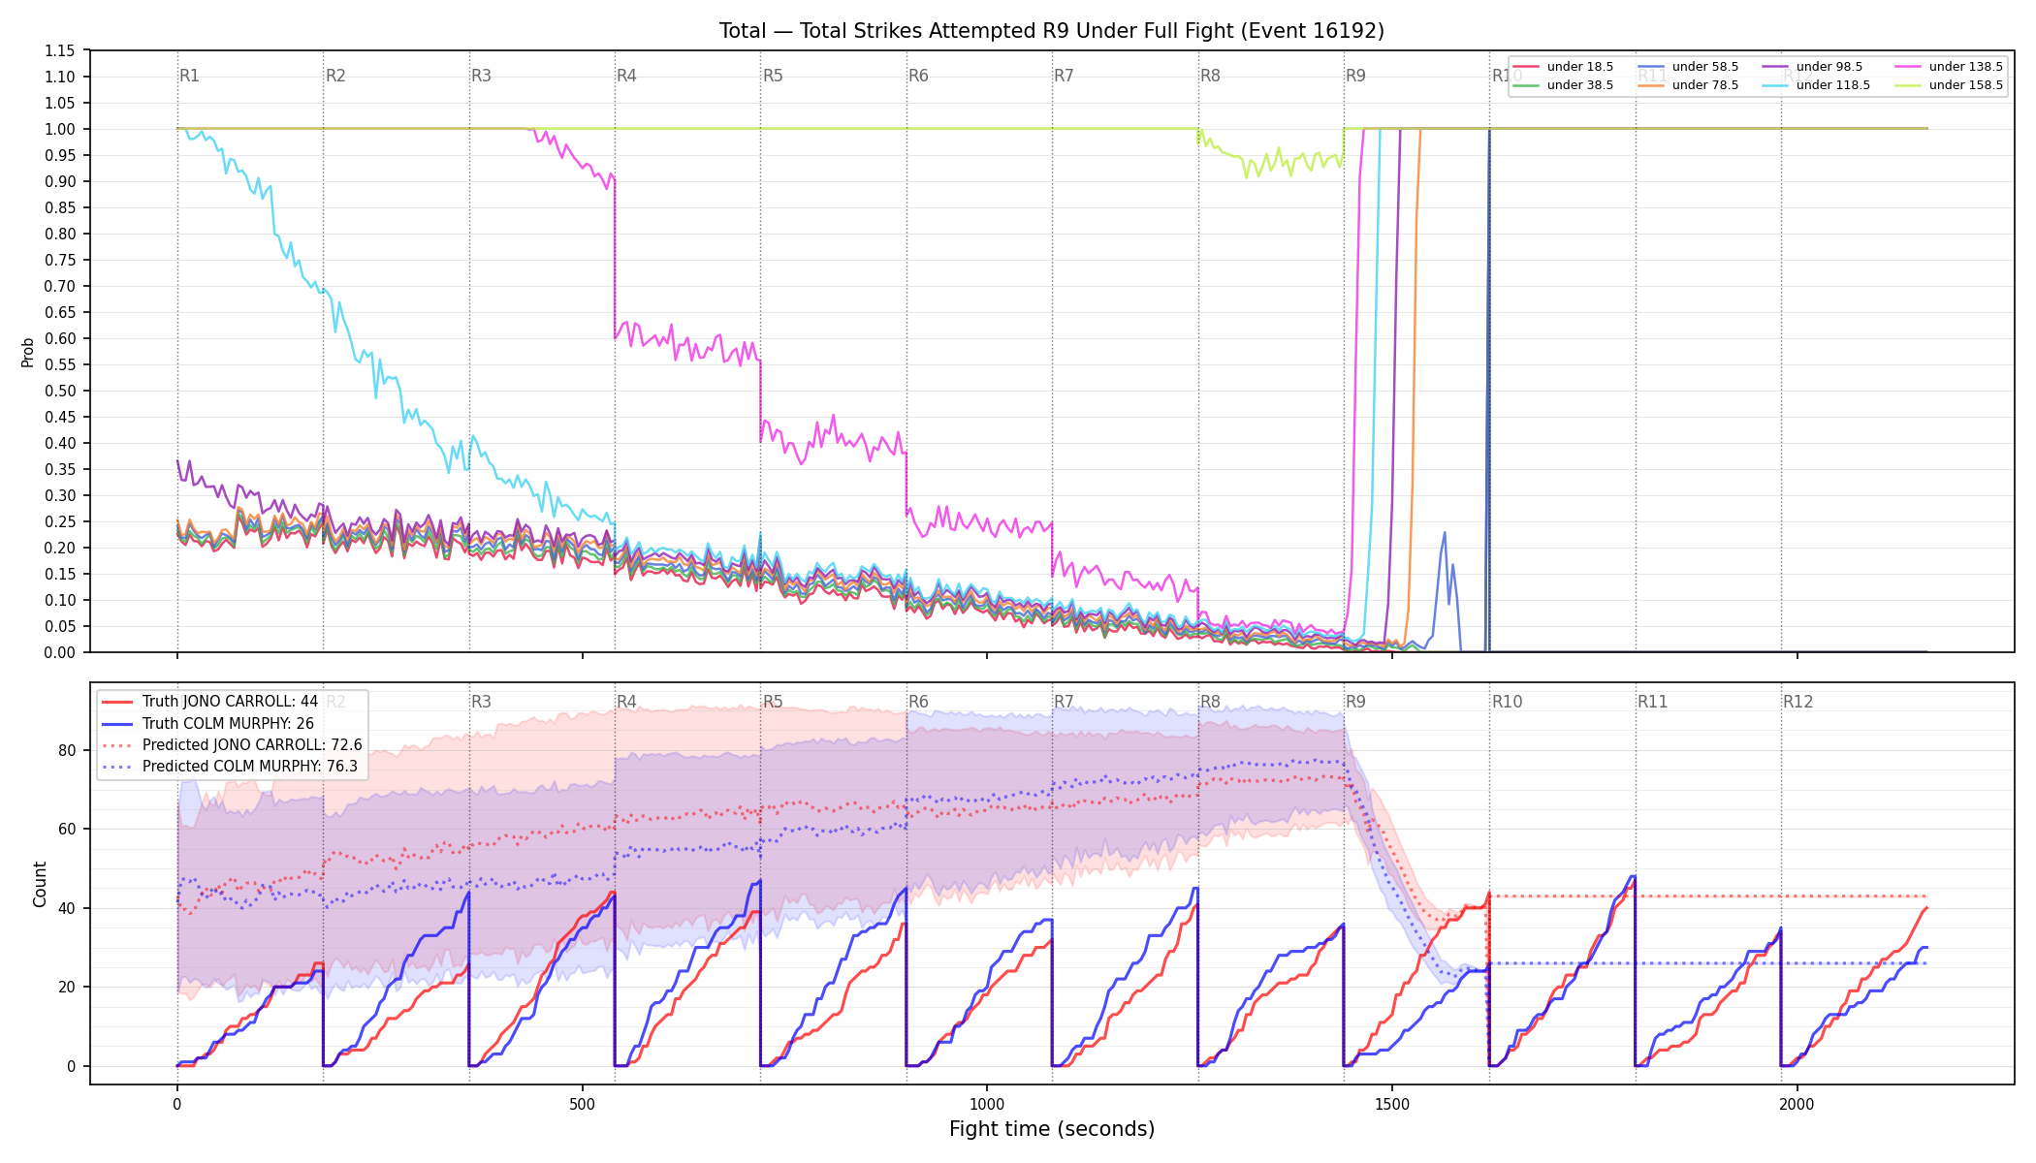Click the 80 tick on the Count axis
Screen dimensions: 2036x1163
pyautogui.click(x=67, y=750)
